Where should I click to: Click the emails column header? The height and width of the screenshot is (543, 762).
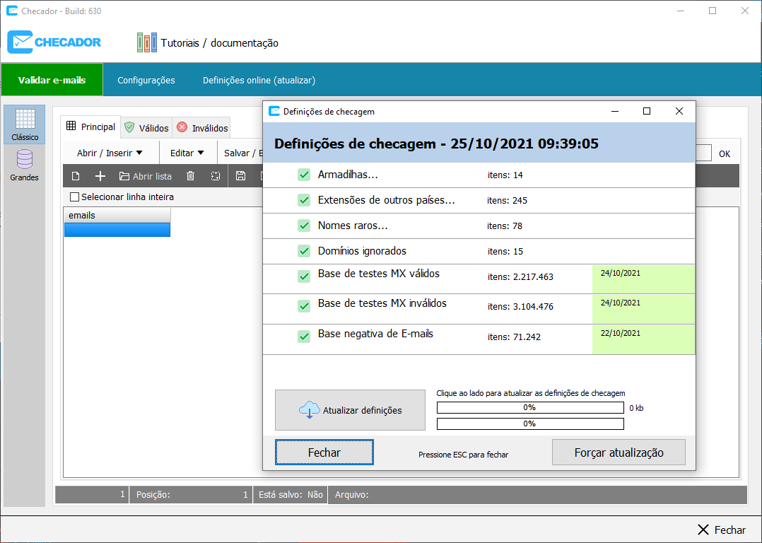[x=117, y=216]
